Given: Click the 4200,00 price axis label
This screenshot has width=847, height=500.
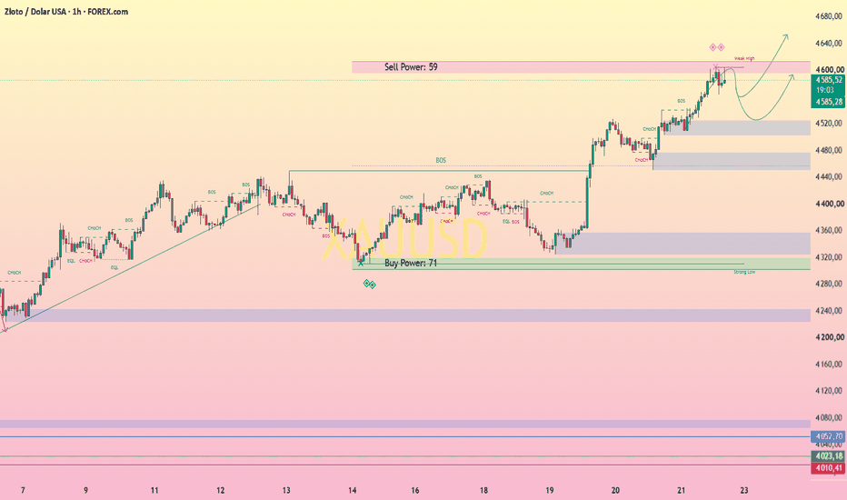Looking at the screenshot, I should [x=829, y=337].
